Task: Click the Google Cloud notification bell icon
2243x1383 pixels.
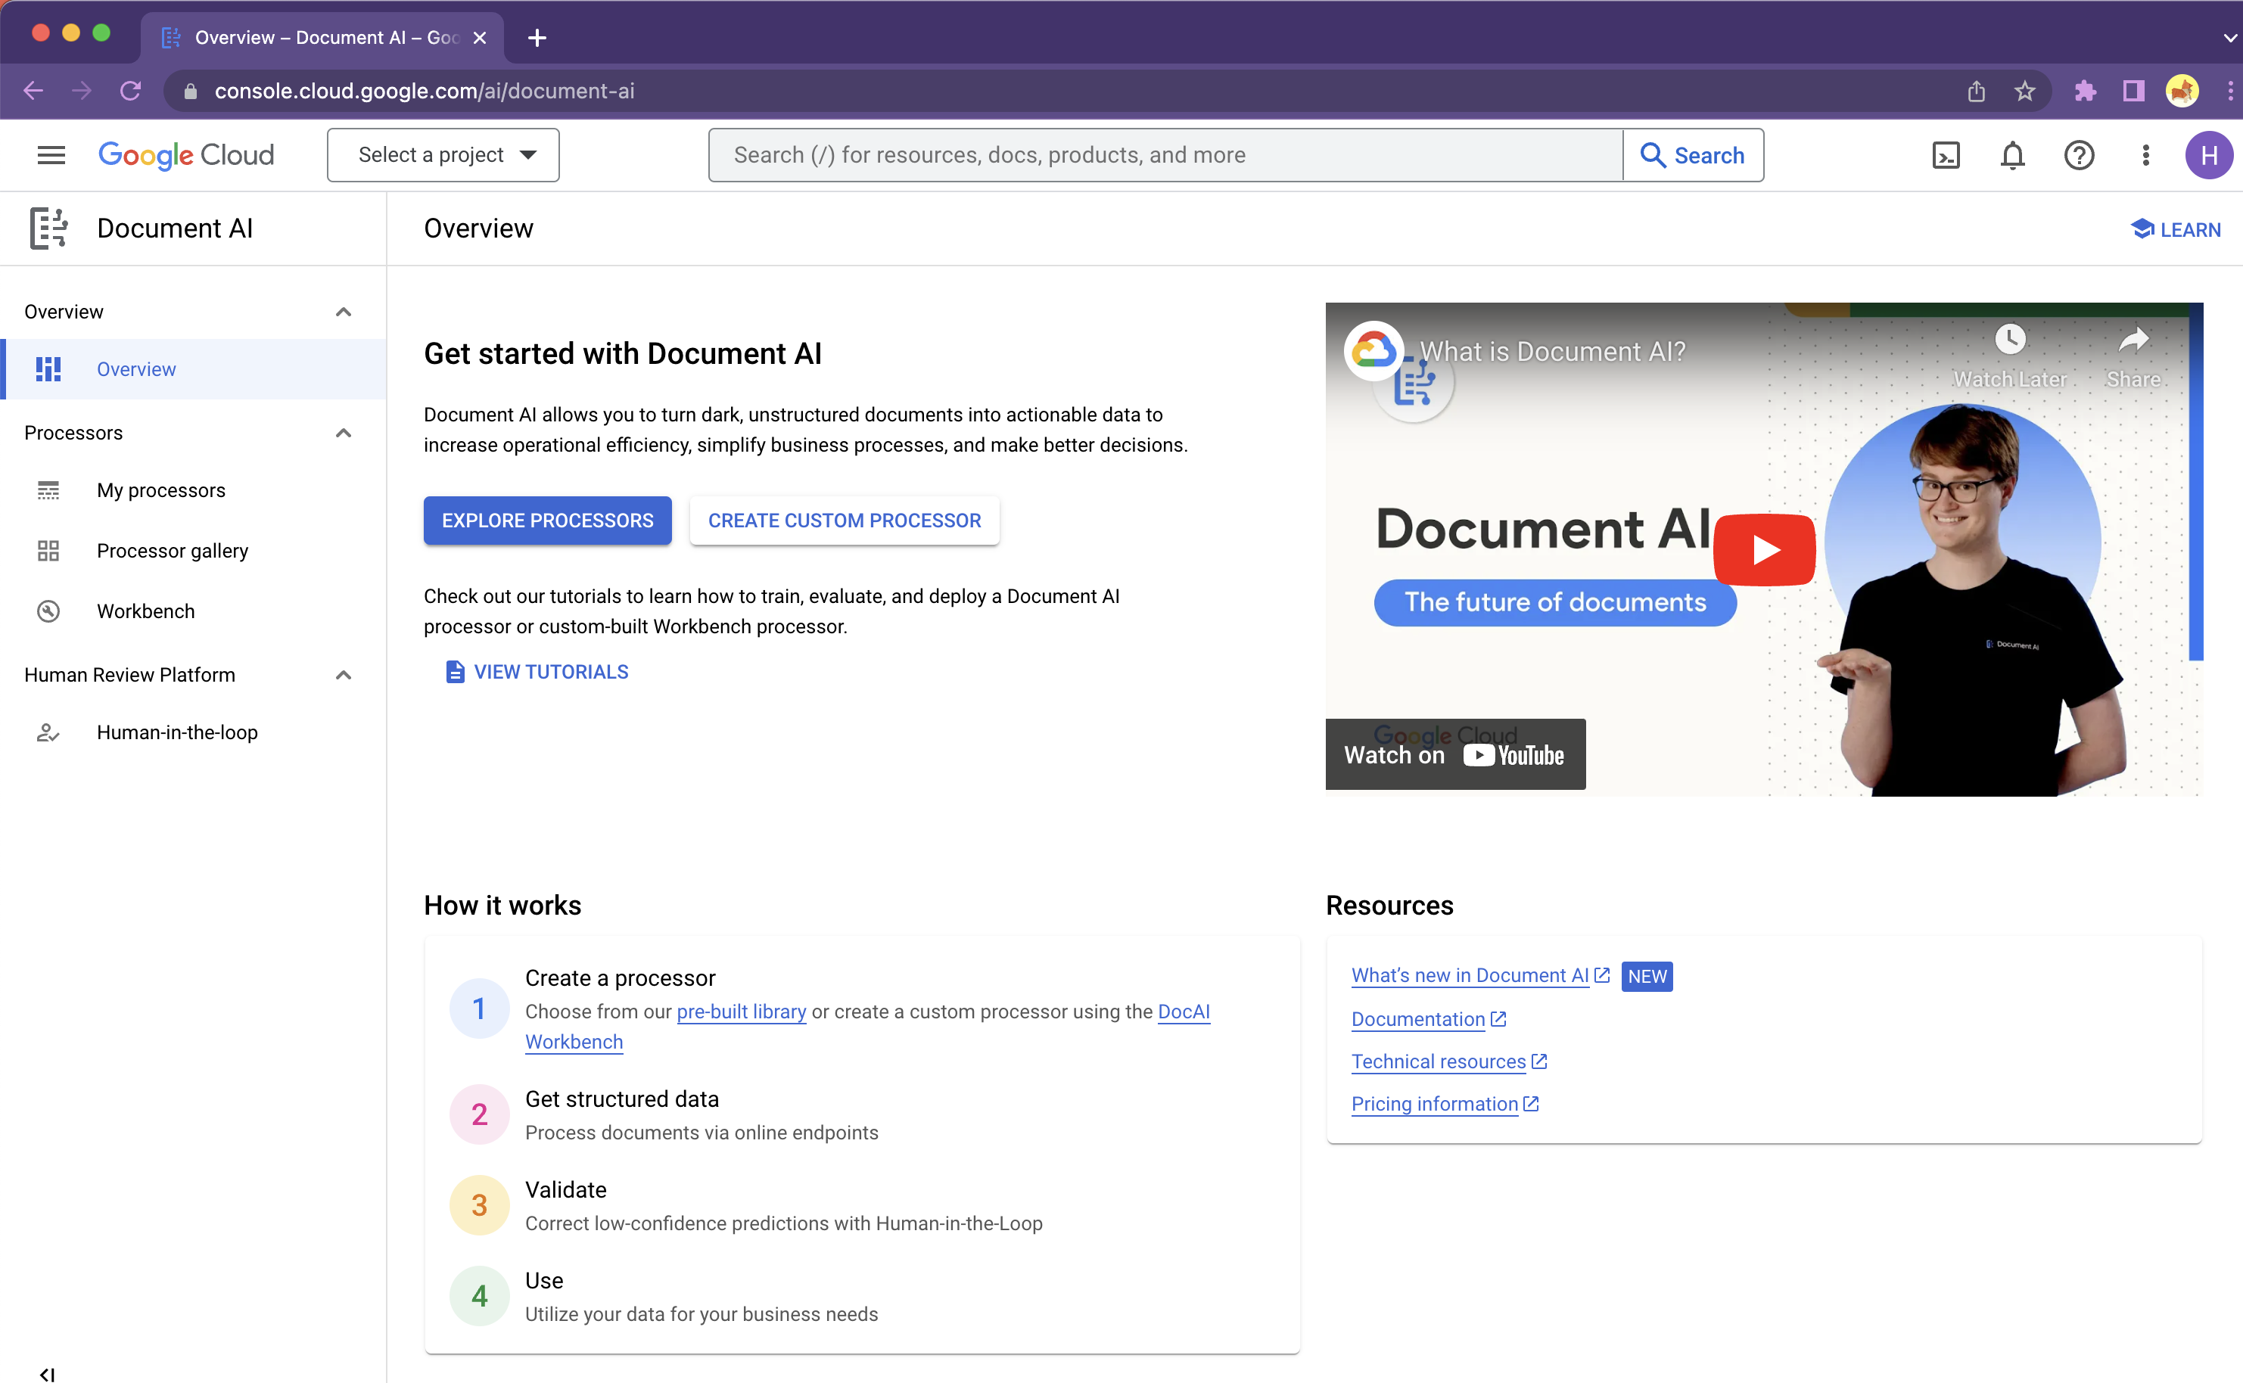Action: [x=2012, y=155]
